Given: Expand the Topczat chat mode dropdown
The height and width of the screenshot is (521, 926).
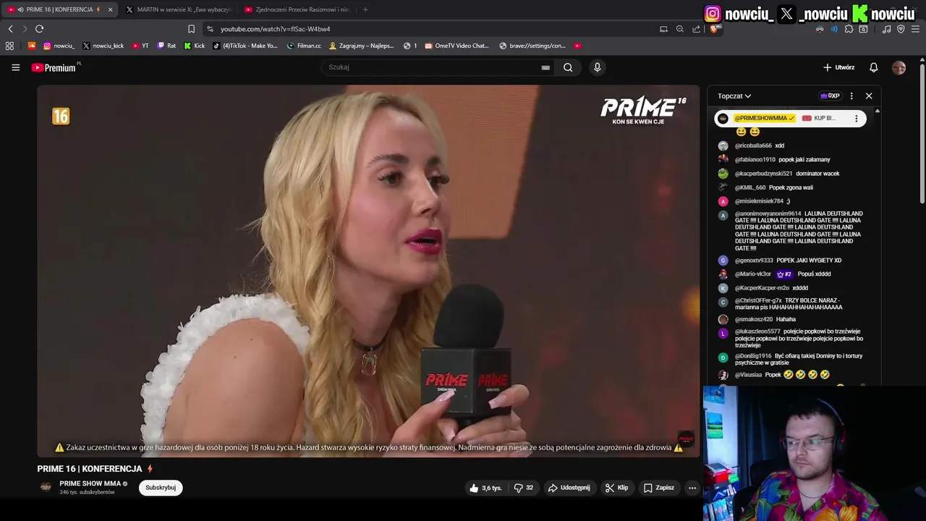Looking at the screenshot, I should pos(734,96).
